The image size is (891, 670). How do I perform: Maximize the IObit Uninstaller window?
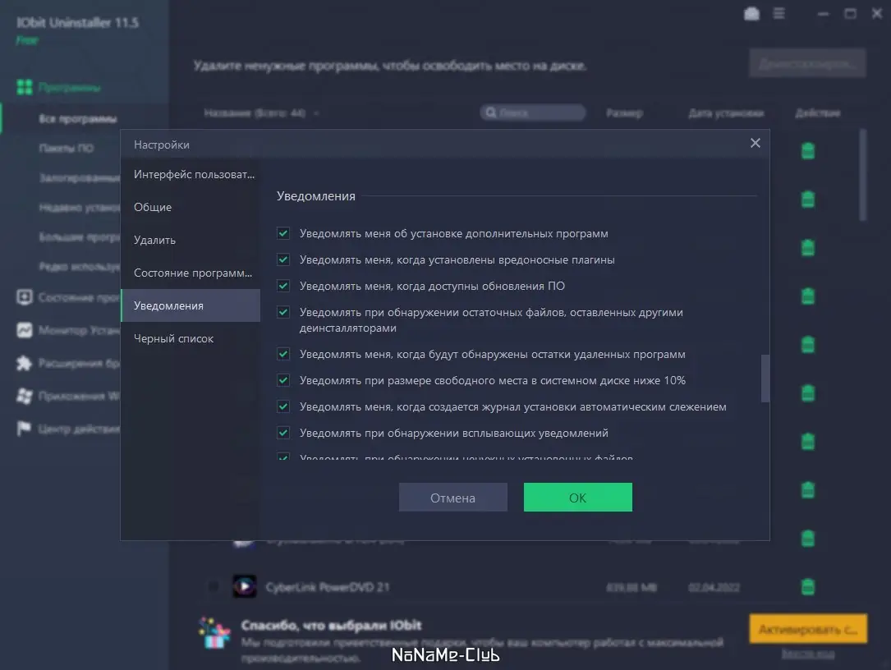[850, 14]
